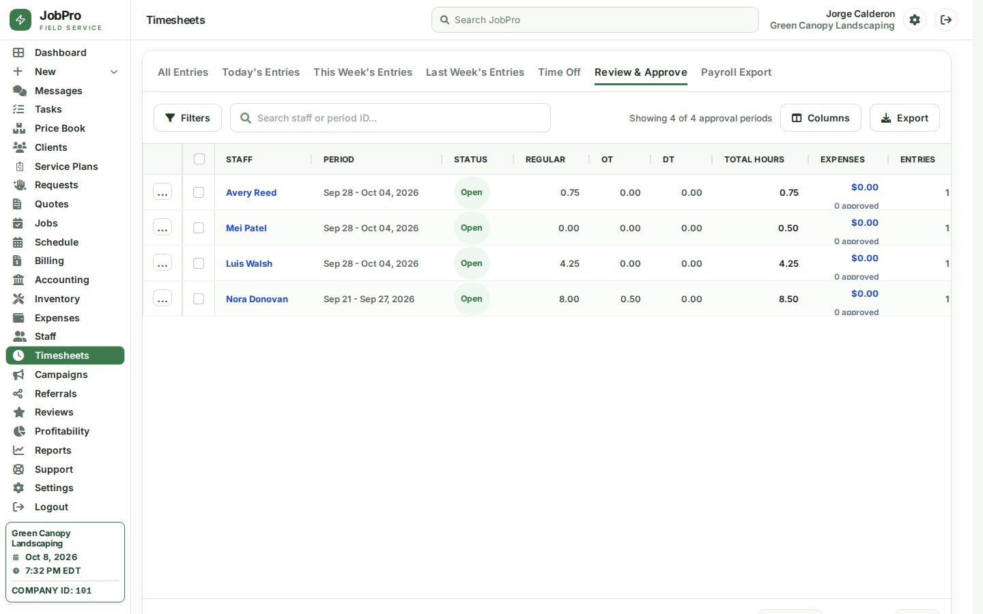Switch to the Time Off tab

559,72
